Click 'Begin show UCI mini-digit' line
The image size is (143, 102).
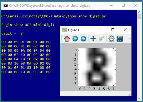coord(28,25)
